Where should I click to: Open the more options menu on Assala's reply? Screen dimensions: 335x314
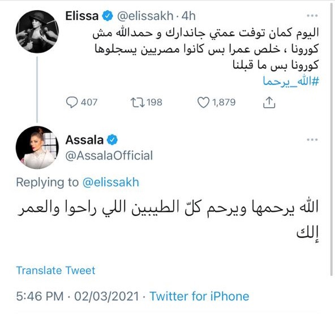[x=312, y=139]
